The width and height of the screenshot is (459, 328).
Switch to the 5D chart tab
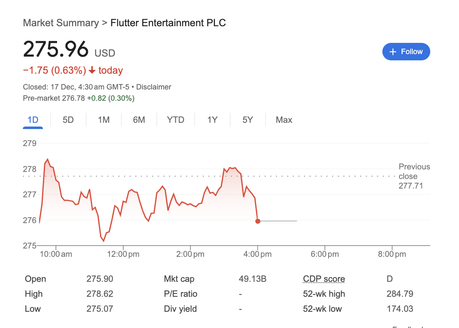(x=68, y=120)
